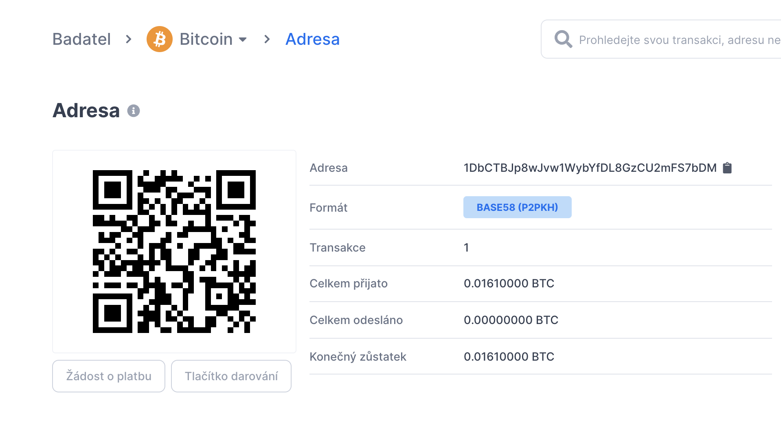Select the Bitcoin address hash text
This screenshot has width=781, height=438.
click(x=590, y=168)
